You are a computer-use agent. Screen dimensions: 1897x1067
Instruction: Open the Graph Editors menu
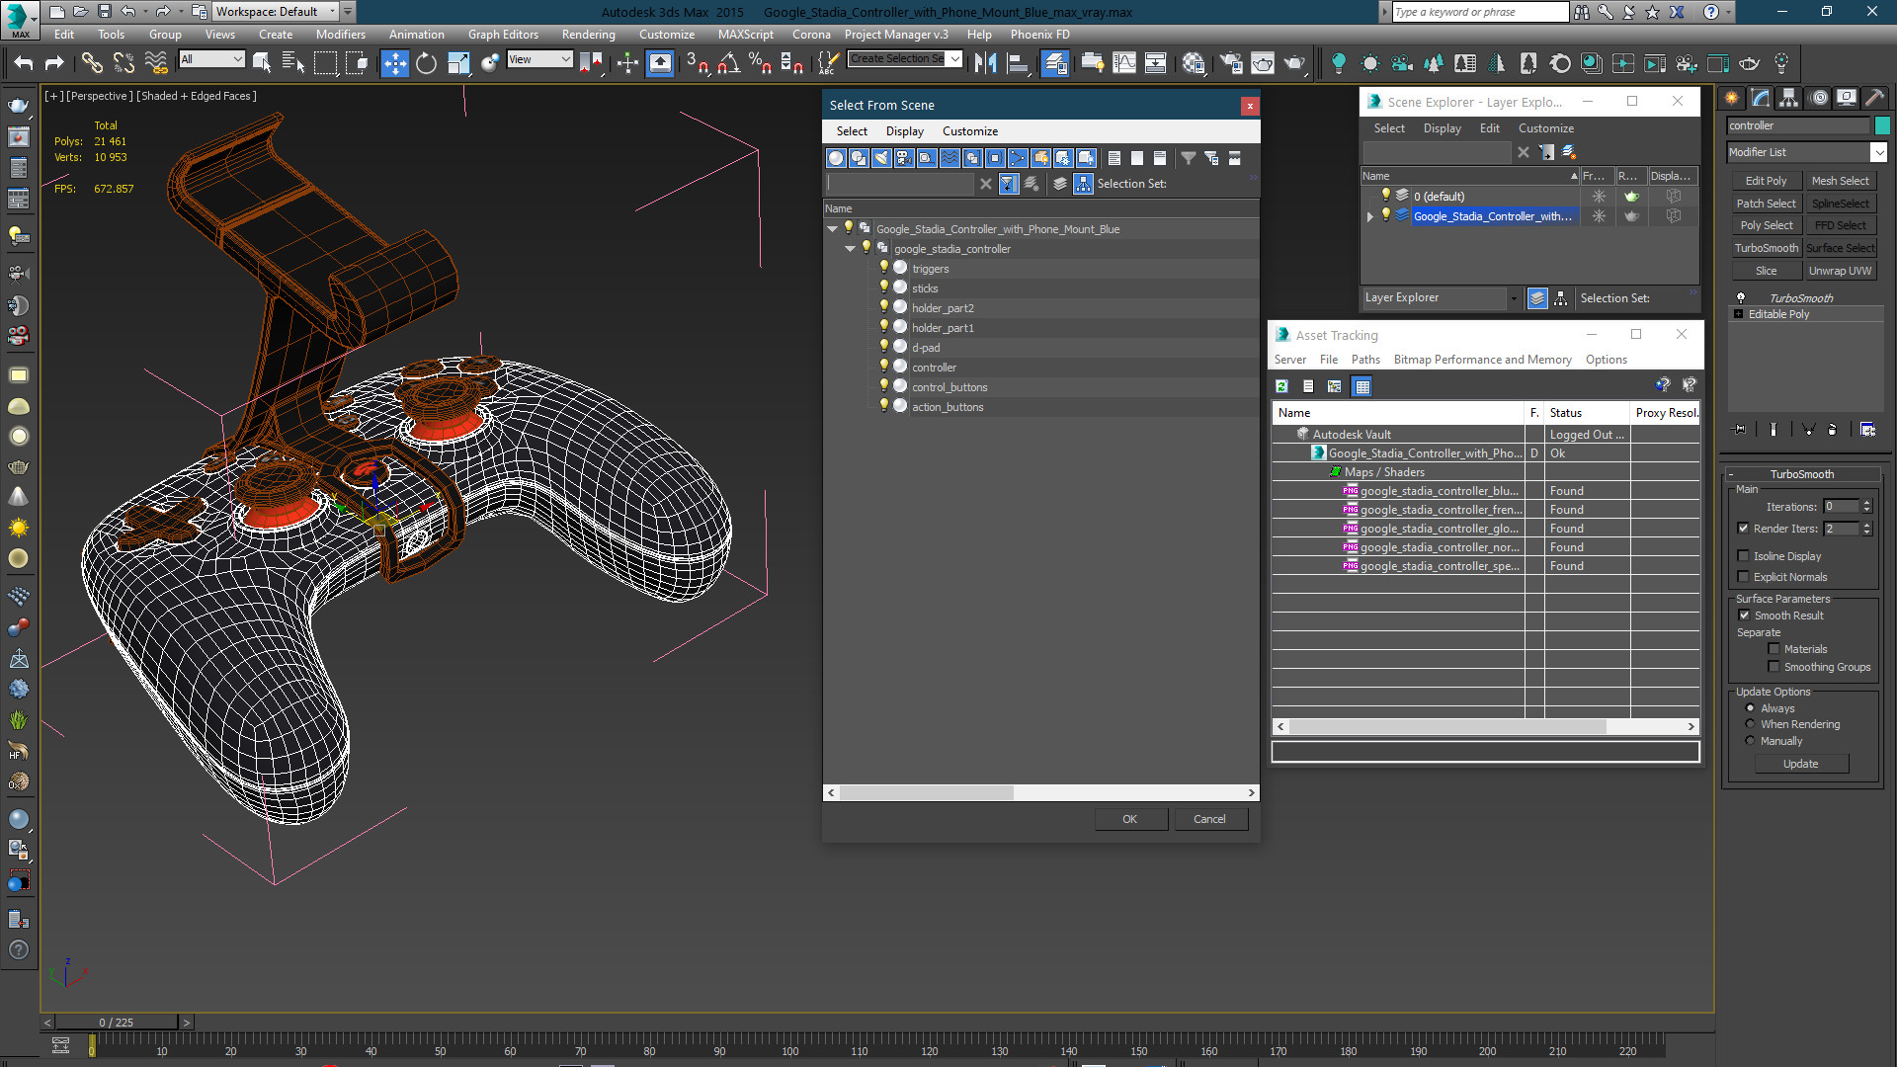click(503, 34)
